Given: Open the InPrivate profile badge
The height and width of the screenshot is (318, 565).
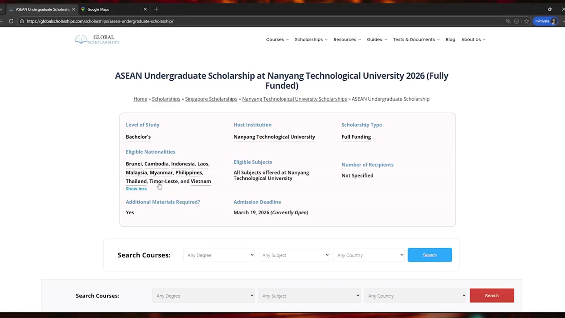Looking at the screenshot, I should 545,21.
